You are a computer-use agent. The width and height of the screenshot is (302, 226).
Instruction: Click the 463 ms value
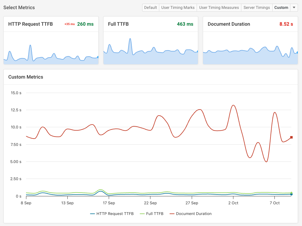click(x=185, y=24)
